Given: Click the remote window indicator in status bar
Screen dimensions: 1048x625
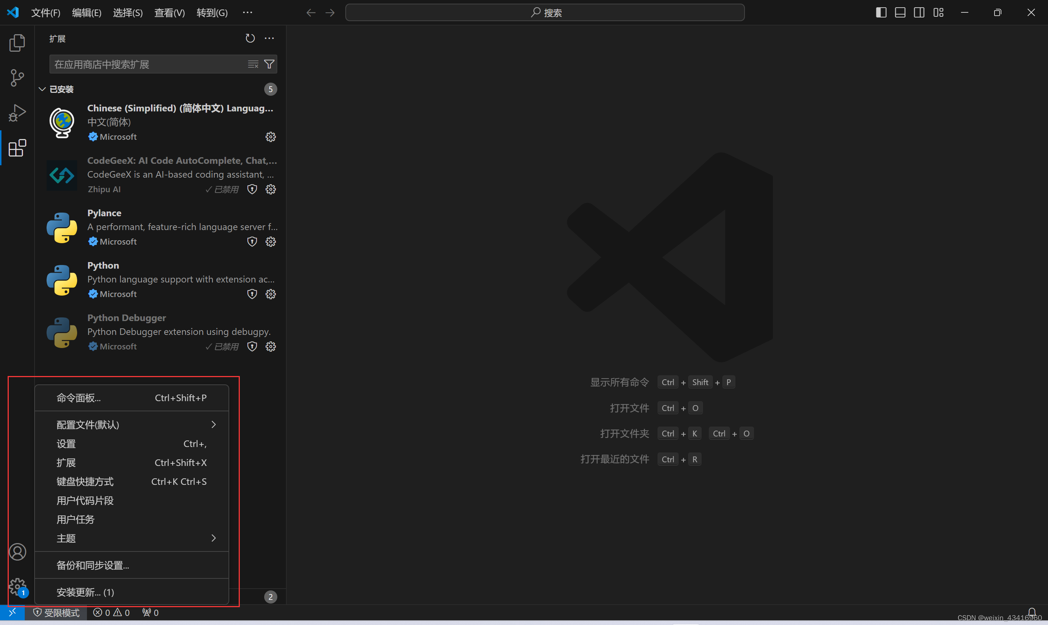Looking at the screenshot, I should 12,612.
